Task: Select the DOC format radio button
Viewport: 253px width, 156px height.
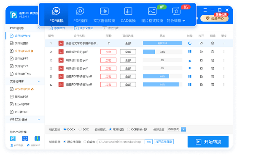Action: click(x=80, y=129)
